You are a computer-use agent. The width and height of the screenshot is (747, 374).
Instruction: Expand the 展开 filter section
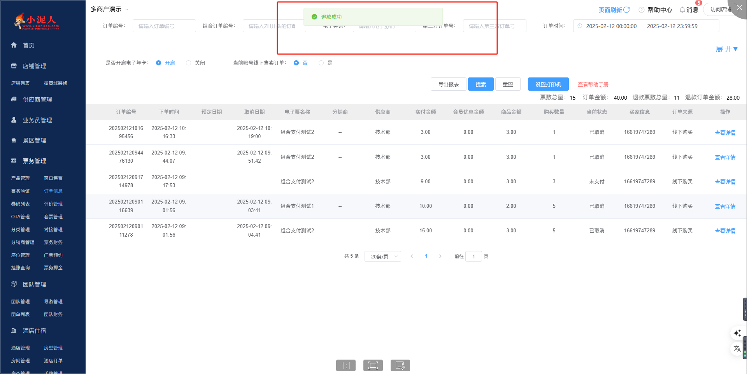[726, 49]
